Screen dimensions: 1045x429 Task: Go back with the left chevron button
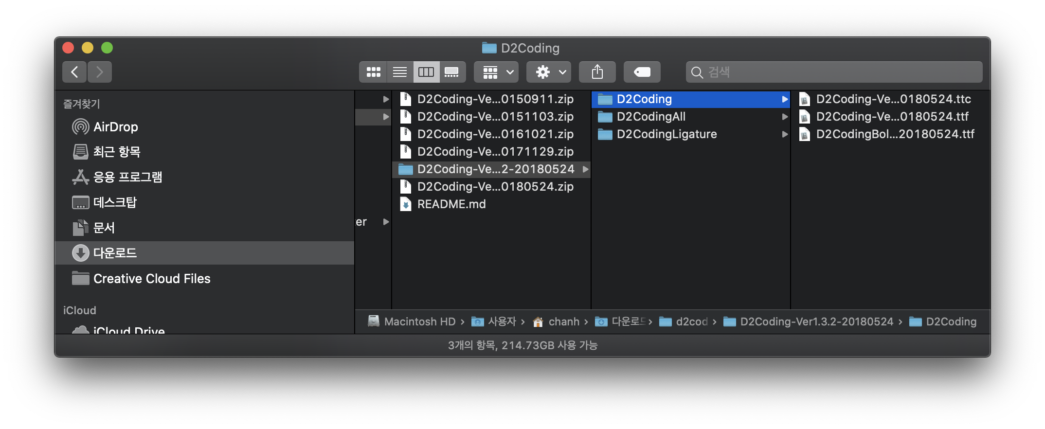point(74,72)
